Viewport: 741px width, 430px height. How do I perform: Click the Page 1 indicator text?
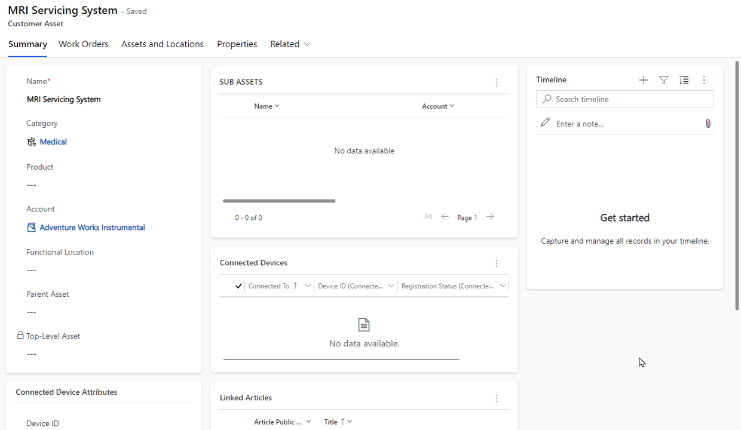(x=467, y=218)
